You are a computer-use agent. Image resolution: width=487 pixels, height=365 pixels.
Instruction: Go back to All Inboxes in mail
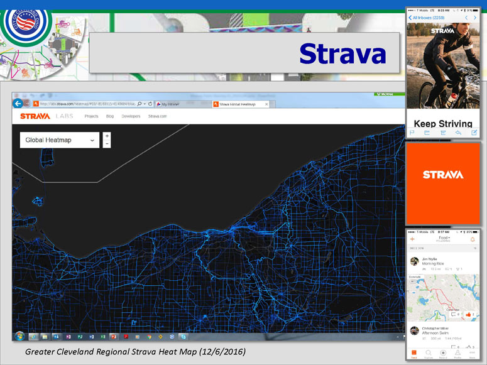click(427, 18)
